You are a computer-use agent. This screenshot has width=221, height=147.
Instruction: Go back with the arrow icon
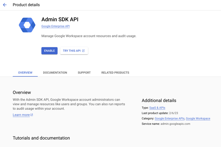point(4,5)
